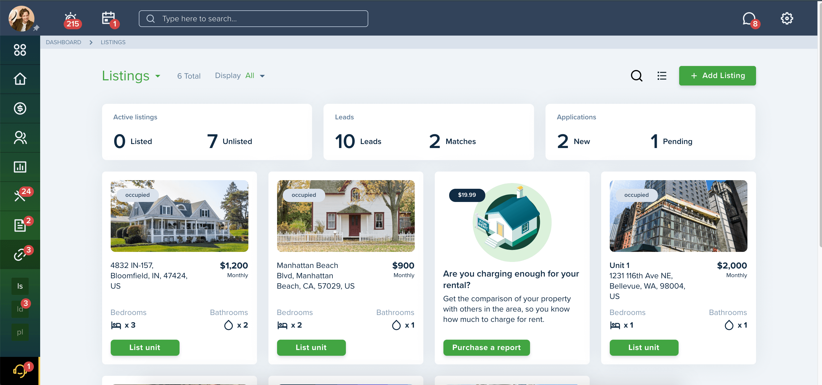Open the 'ls' shortcut in the sidebar
The width and height of the screenshot is (822, 385).
point(20,286)
